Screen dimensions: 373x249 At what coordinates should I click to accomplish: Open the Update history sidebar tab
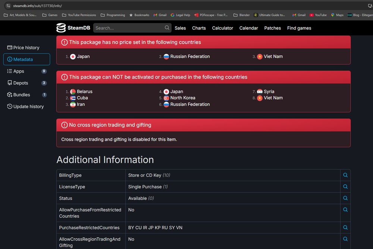(x=26, y=106)
